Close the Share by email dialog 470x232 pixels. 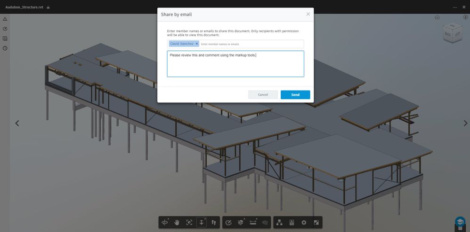308,14
